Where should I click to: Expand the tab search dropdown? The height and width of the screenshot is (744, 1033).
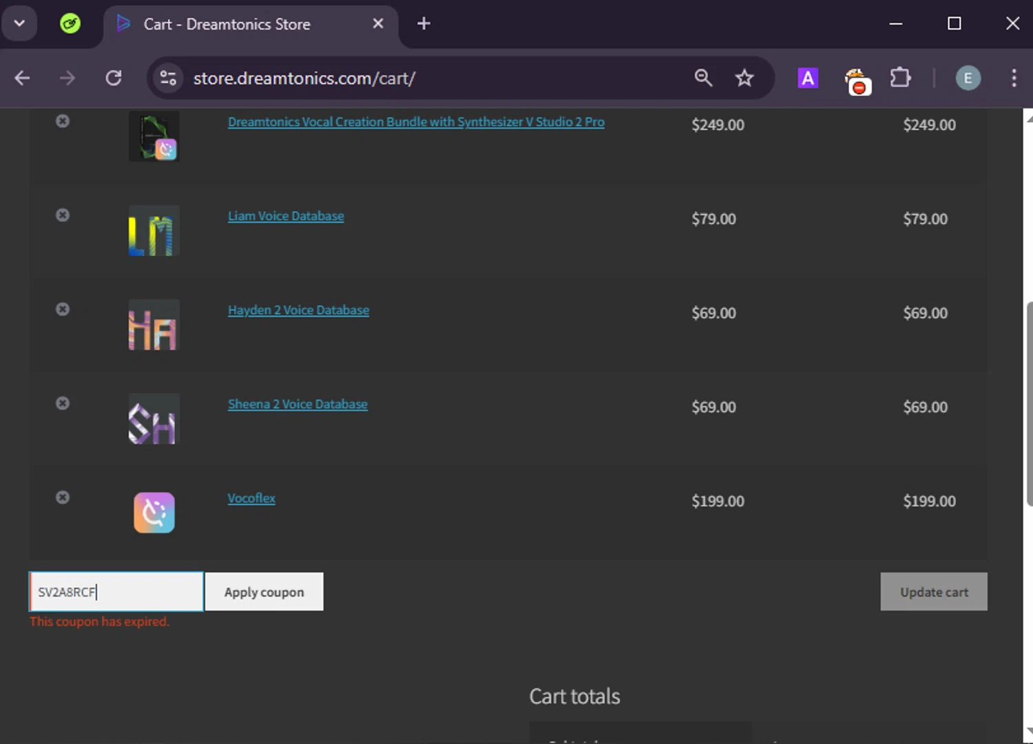tap(19, 23)
